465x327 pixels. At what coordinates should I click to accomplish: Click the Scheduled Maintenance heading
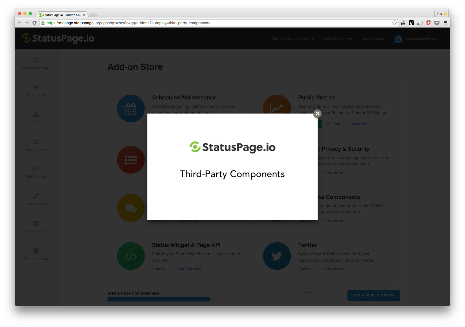(184, 98)
